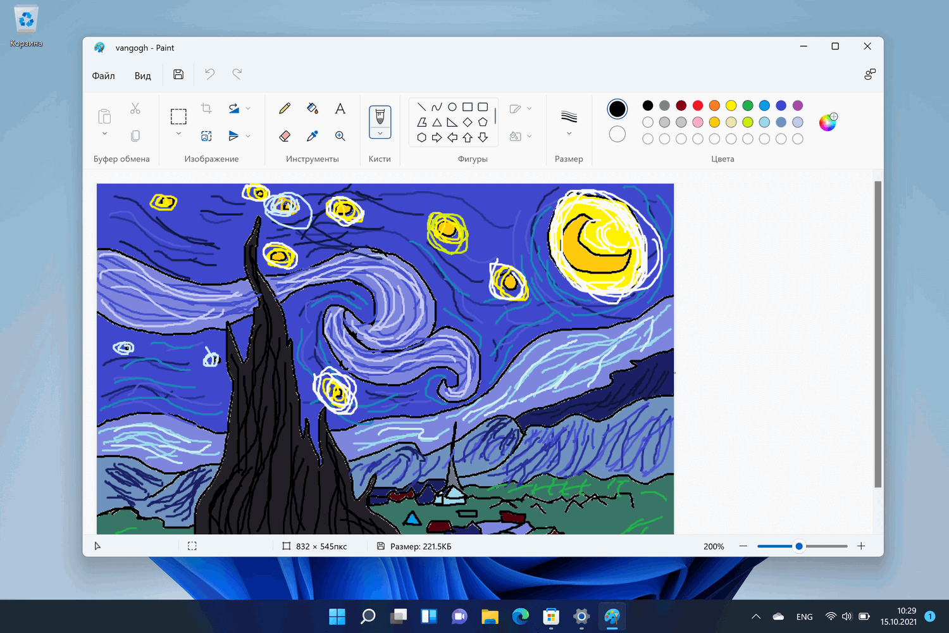This screenshot has height=633, width=949.
Task: Expand the flip options dropdown
Action: [248, 135]
